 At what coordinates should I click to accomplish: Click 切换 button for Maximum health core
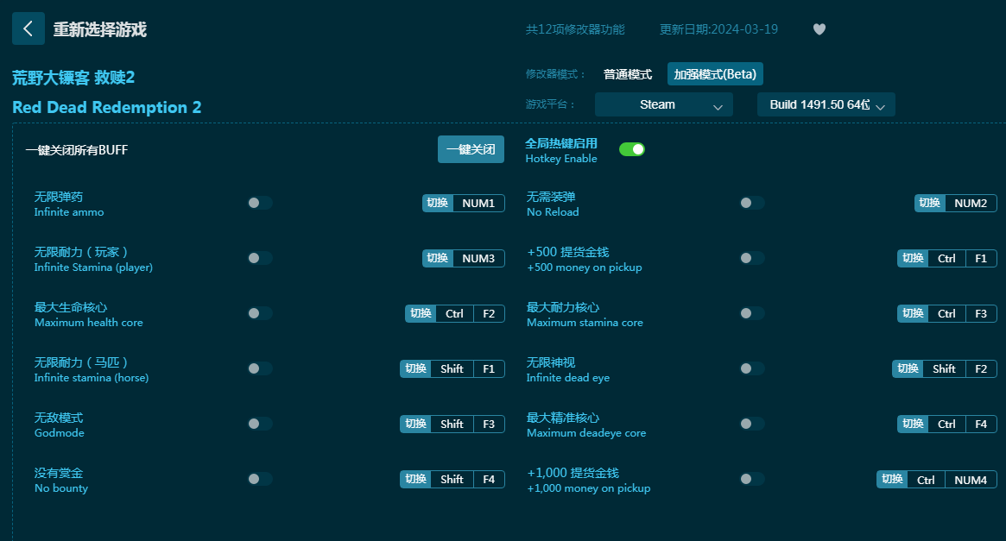(421, 313)
